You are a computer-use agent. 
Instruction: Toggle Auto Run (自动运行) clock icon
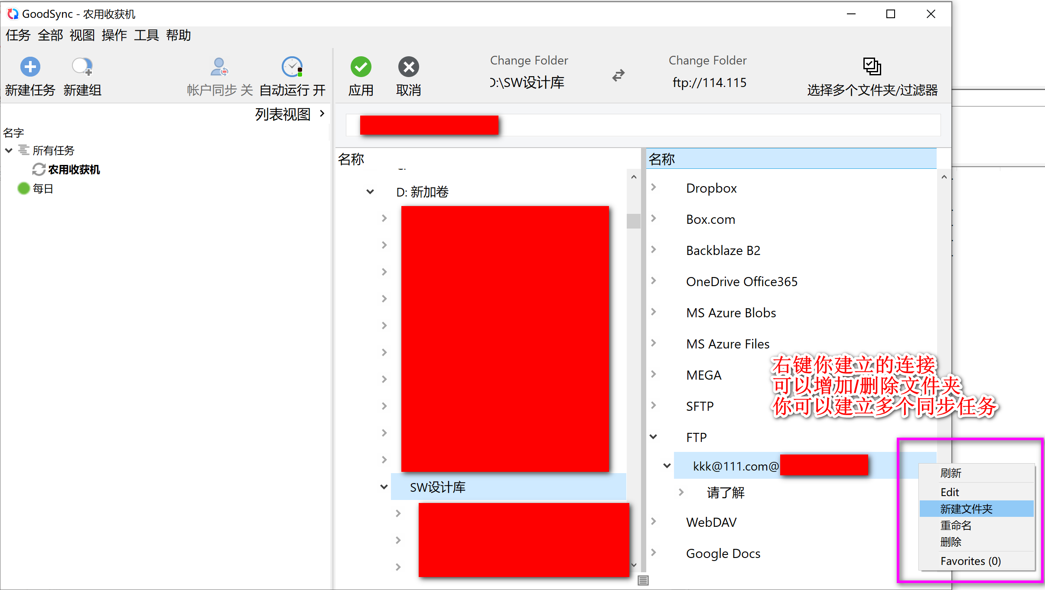pyautogui.click(x=292, y=67)
